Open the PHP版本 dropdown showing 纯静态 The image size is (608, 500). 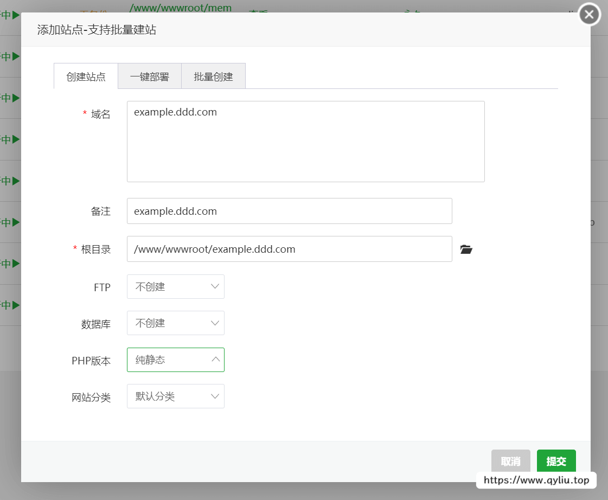(x=175, y=360)
